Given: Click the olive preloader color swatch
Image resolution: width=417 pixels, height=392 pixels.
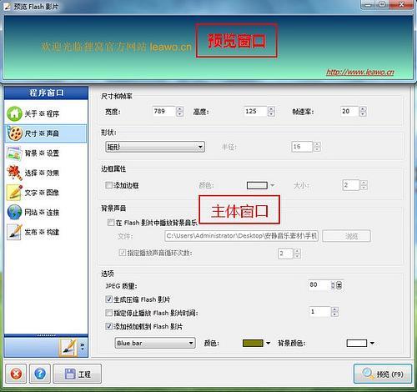Looking at the screenshot, I should [253, 343].
